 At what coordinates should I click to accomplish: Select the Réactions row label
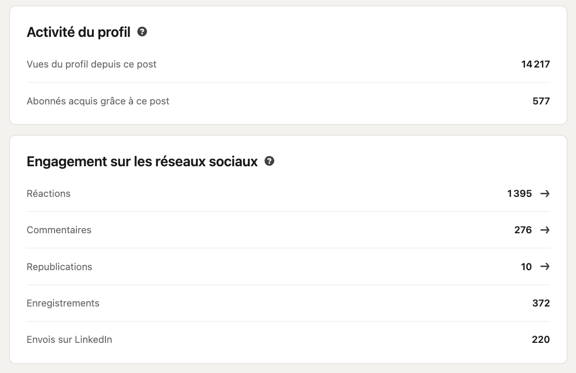tap(48, 194)
